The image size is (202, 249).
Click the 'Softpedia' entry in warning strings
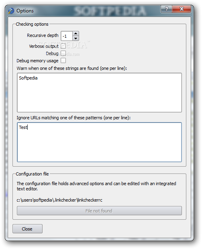[28, 78]
